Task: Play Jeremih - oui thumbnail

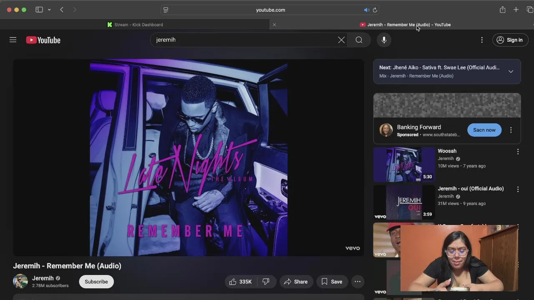Action: coord(404,202)
